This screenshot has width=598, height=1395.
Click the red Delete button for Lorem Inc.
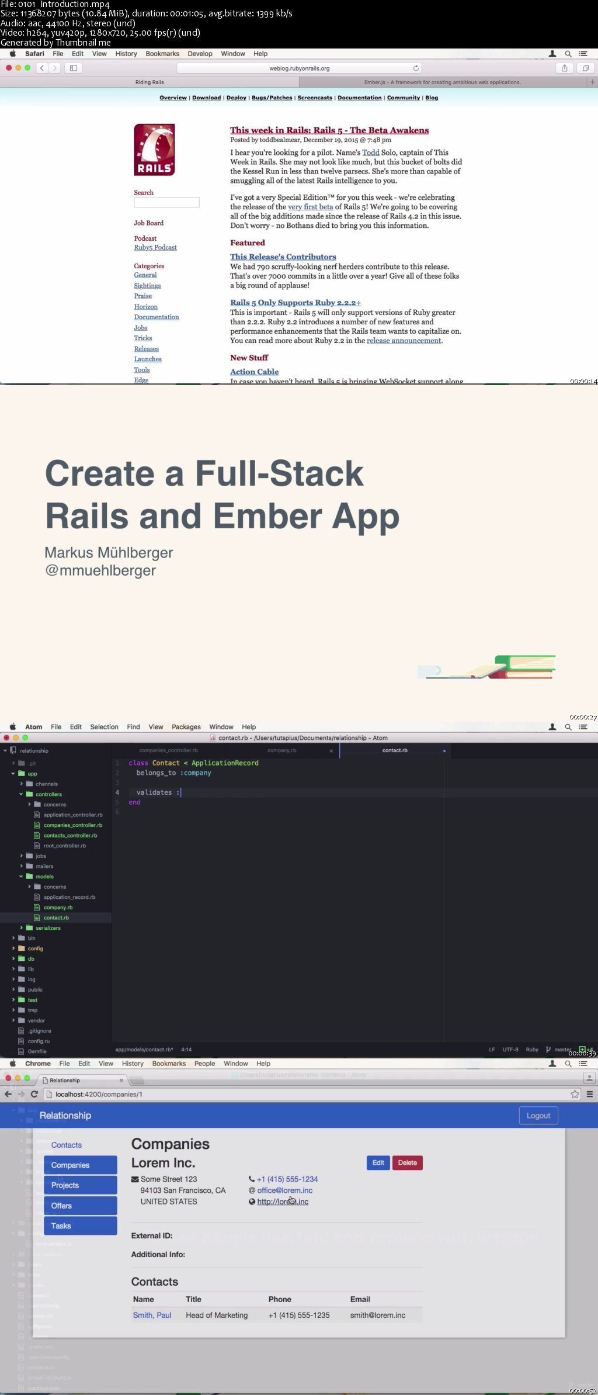tap(408, 1163)
